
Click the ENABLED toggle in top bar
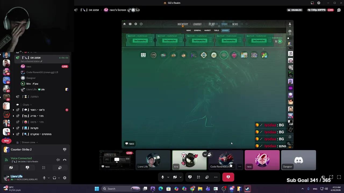point(295,10)
